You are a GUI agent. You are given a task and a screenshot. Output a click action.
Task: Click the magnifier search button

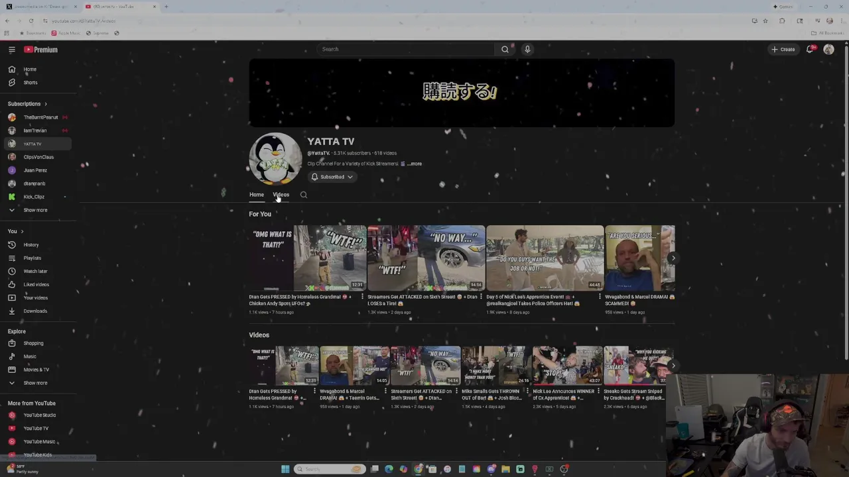point(505,49)
